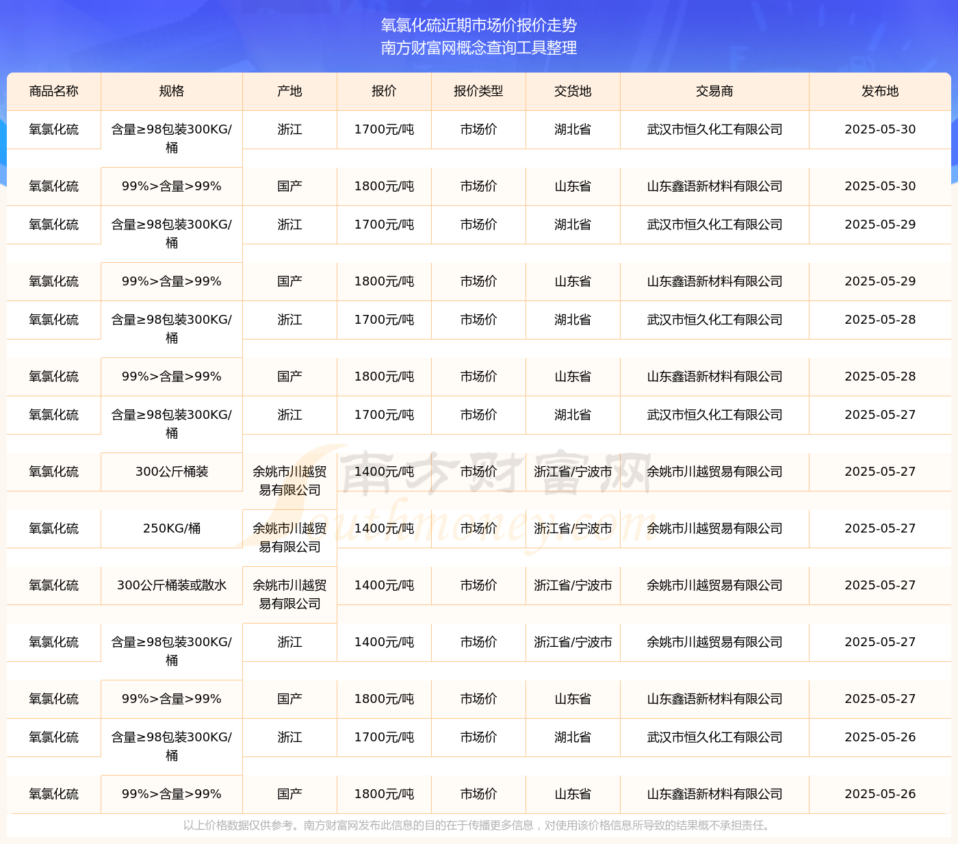Click the 1800元/吨 price in the 2025-05-26 row

385,794
